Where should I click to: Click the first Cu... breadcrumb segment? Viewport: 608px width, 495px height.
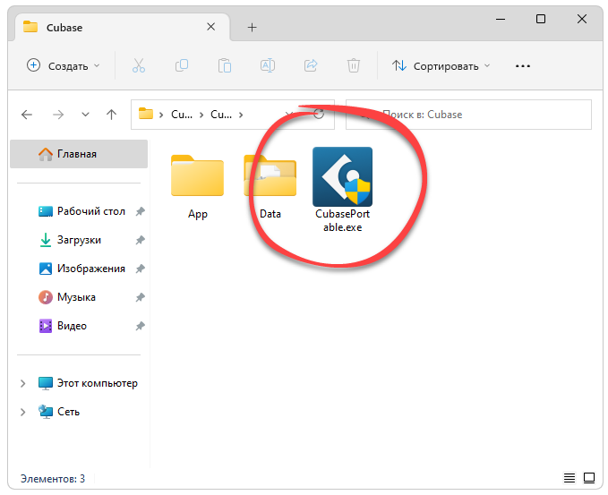click(x=182, y=115)
